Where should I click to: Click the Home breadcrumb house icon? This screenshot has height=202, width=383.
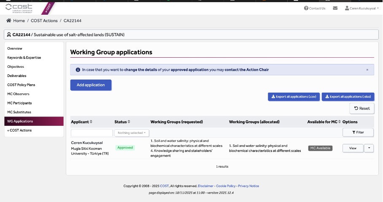pyautogui.click(x=8, y=21)
